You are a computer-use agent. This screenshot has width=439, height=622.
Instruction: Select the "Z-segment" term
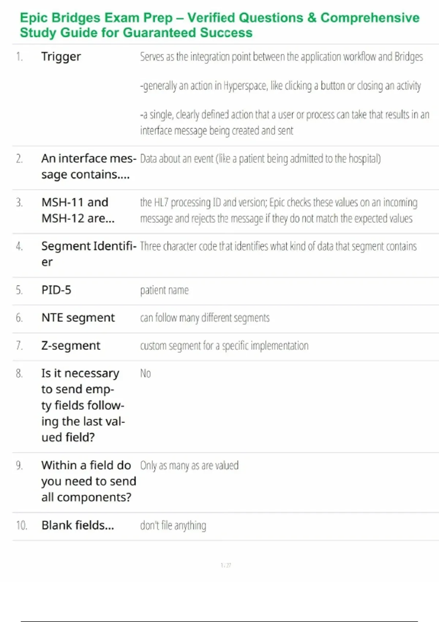point(71,345)
